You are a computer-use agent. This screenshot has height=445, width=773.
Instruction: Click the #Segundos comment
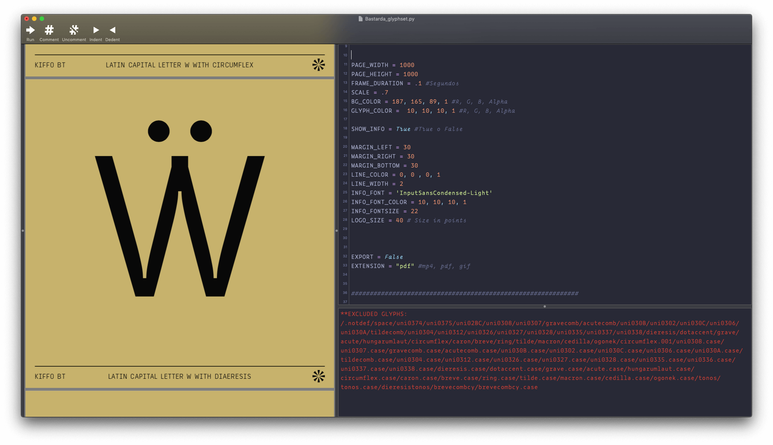coord(442,83)
